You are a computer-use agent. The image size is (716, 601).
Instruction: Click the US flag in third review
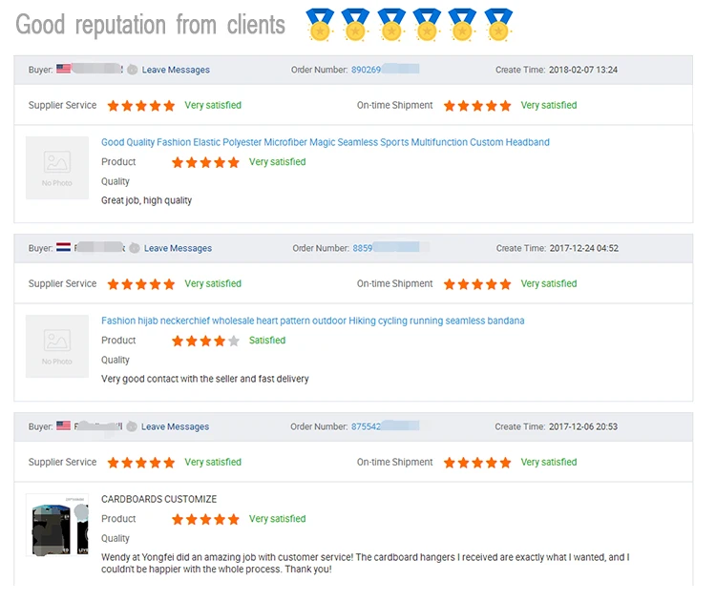tap(64, 426)
